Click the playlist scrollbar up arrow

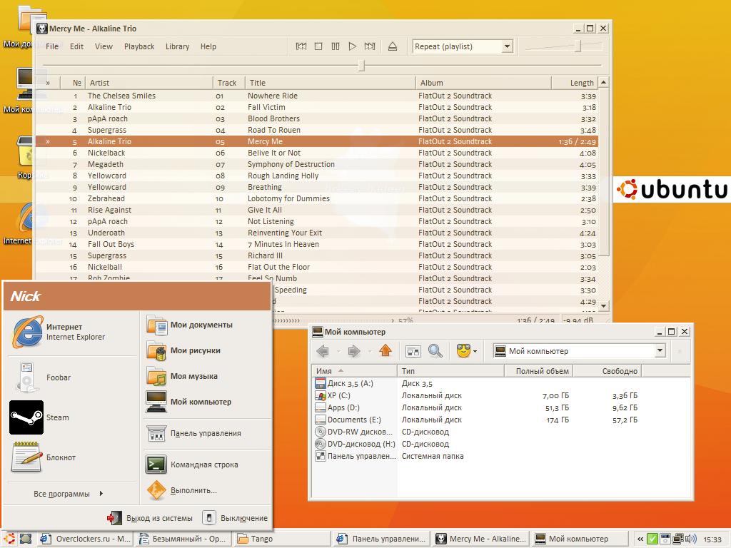pos(604,82)
